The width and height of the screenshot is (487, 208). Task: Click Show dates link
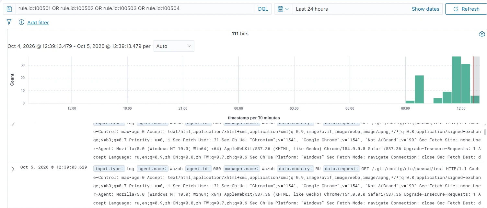pyautogui.click(x=425, y=9)
